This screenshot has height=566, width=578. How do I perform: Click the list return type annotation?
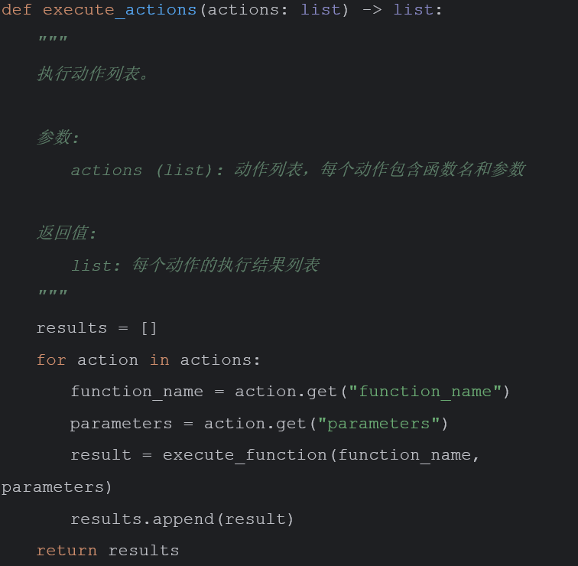(414, 10)
